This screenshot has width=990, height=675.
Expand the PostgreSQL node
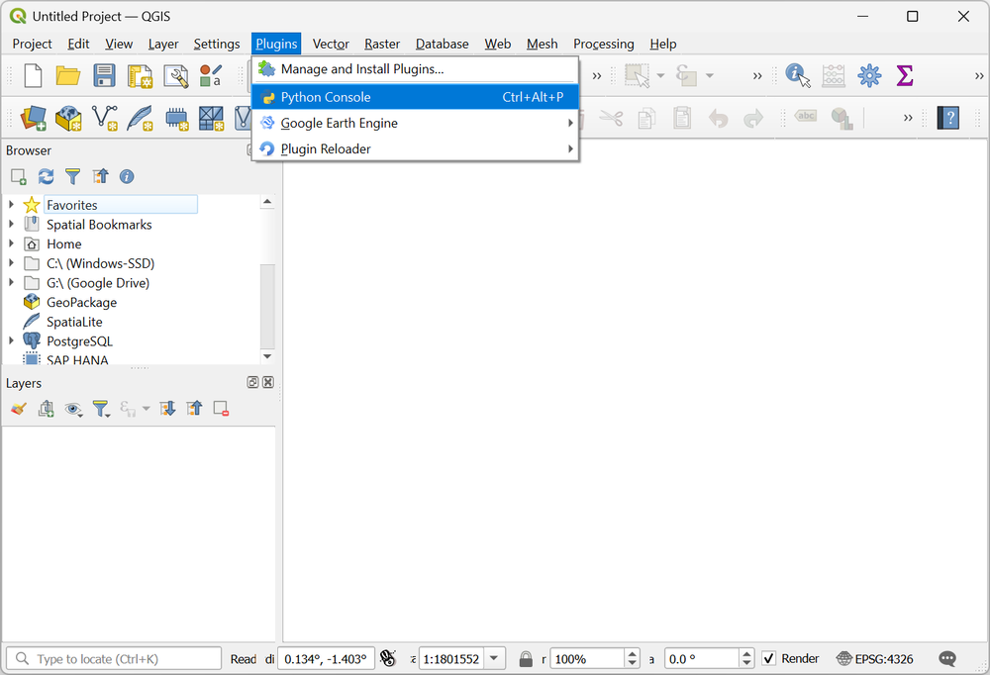tap(11, 341)
